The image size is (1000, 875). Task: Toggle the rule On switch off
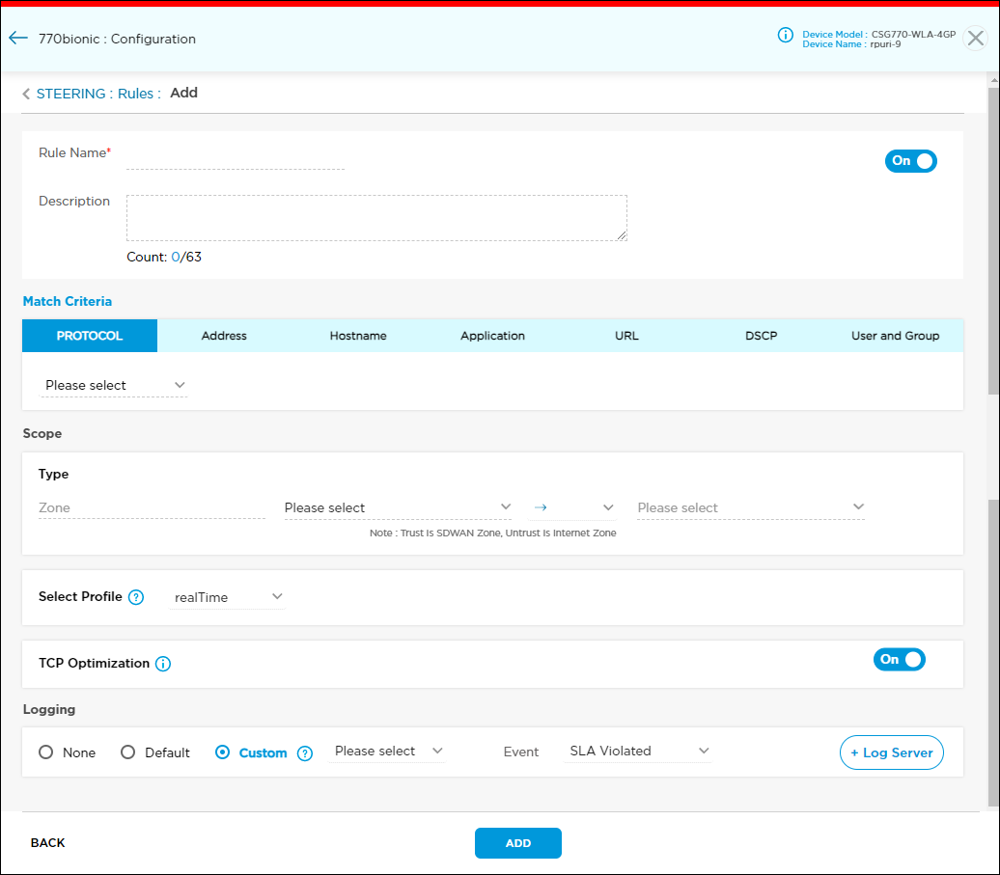coord(910,161)
